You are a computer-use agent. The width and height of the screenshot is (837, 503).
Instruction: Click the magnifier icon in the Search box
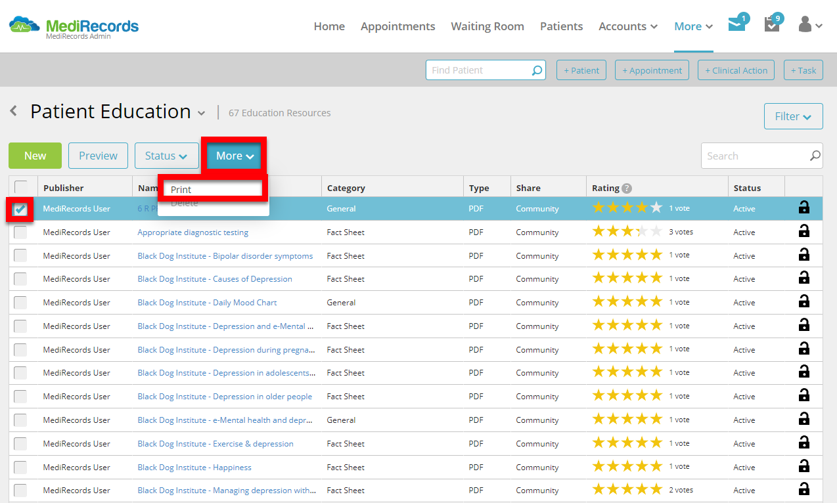[815, 156]
